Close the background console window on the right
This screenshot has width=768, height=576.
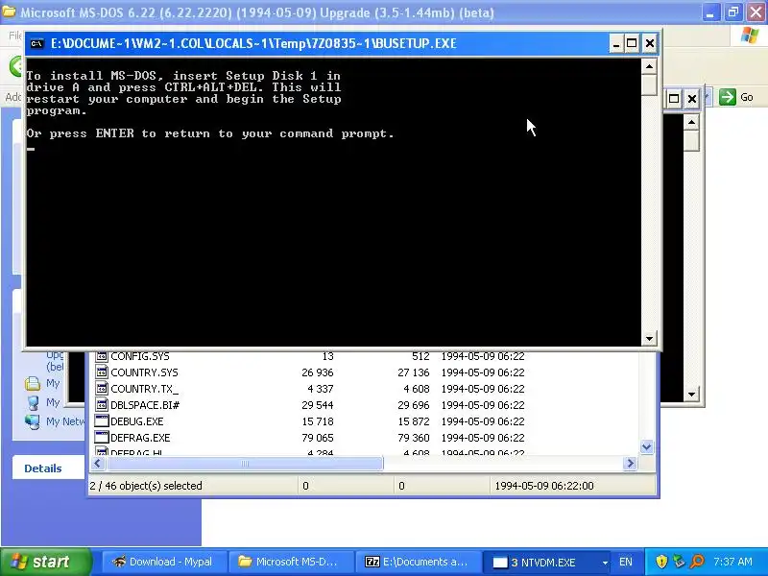point(691,99)
